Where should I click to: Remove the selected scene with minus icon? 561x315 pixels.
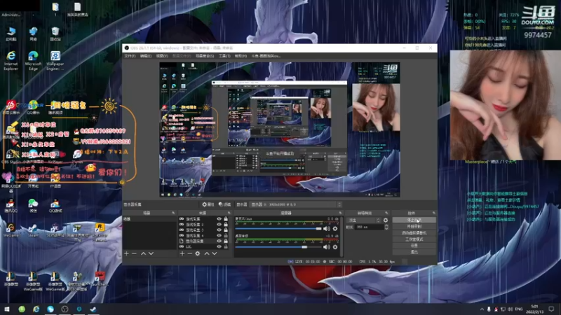click(134, 253)
